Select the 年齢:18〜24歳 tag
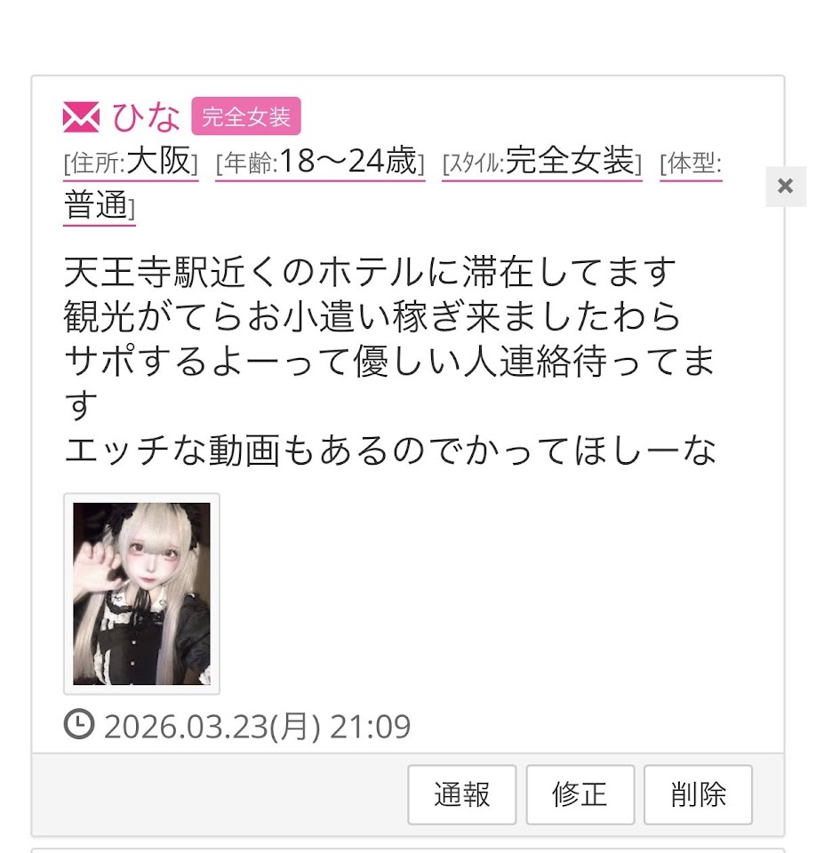 pos(320,162)
